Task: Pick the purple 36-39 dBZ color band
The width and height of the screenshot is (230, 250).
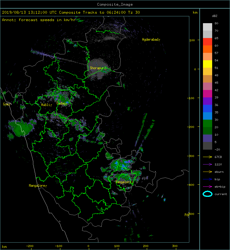Action: (x=207, y=101)
